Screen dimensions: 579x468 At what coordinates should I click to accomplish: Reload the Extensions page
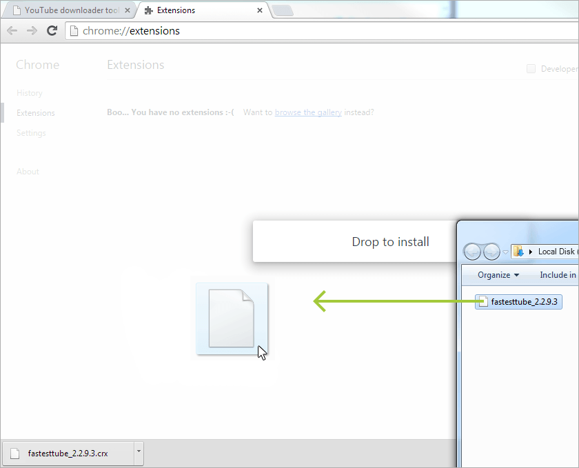coord(52,30)
